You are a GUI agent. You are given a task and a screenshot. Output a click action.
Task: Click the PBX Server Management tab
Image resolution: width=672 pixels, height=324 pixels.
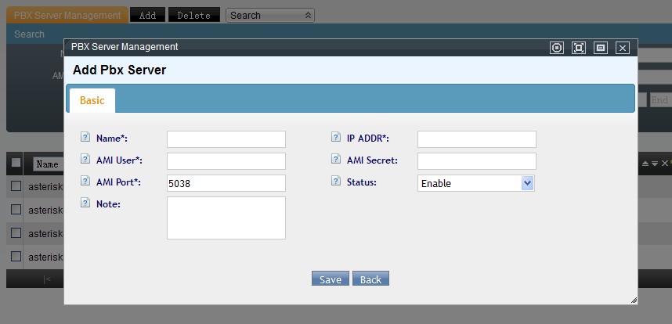(67, 15)
